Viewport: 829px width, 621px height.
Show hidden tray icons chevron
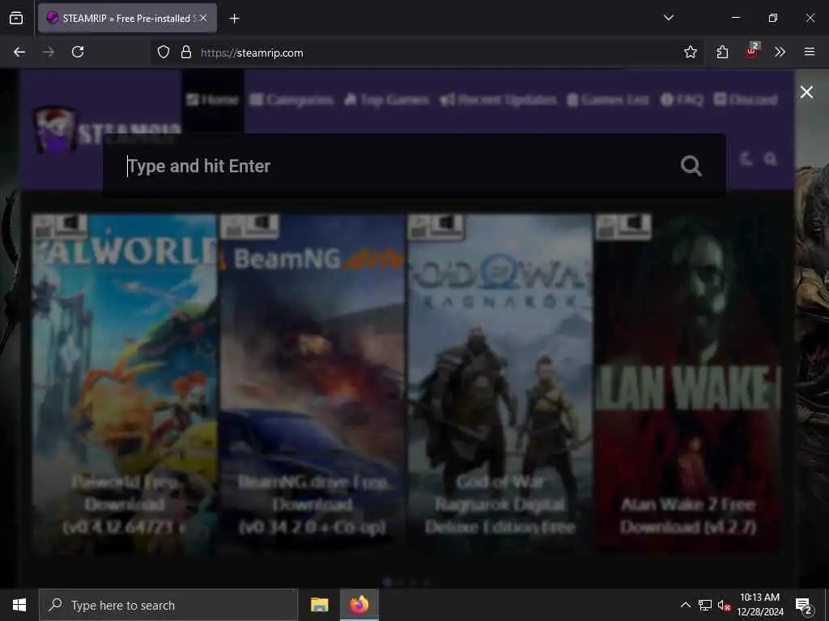pyautogui.click(x=685, y=605)
